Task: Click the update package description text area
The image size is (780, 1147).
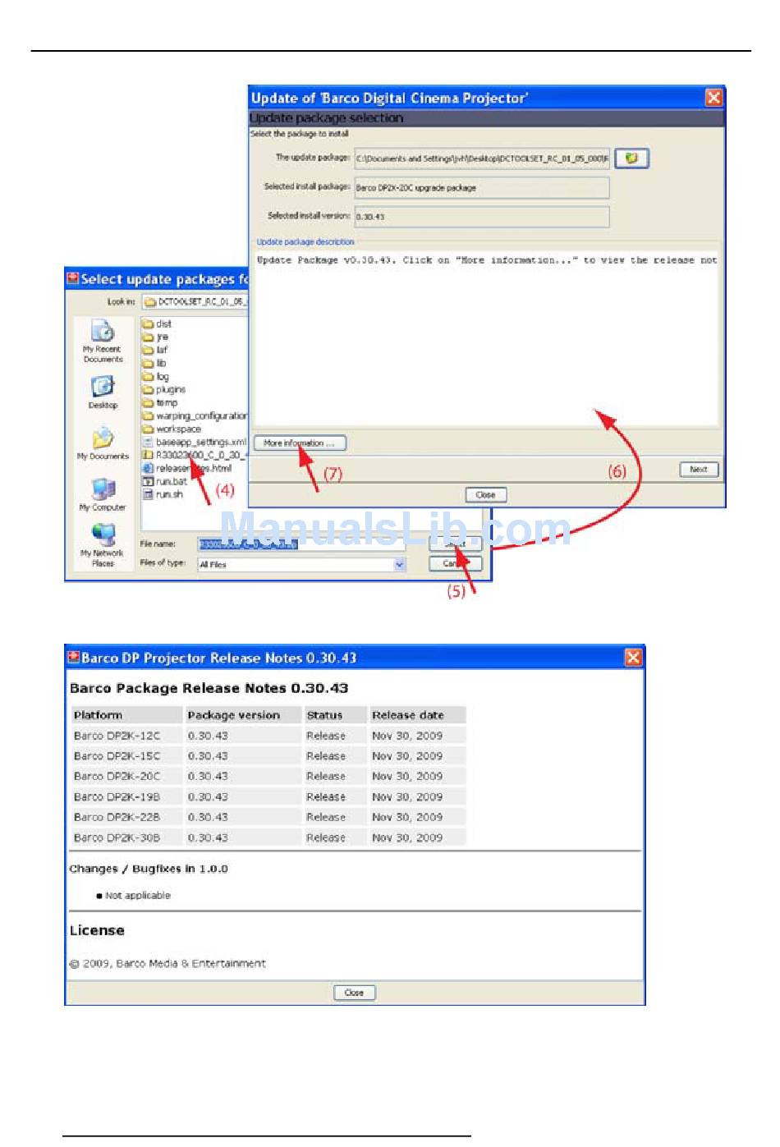Action: 487,338
